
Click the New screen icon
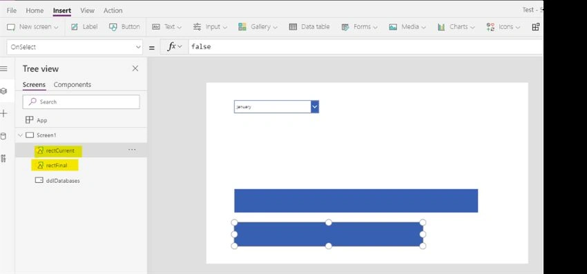pos(11,27)
